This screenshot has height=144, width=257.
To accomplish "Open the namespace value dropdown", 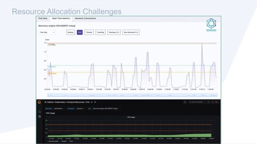I will tap(80, 108).
